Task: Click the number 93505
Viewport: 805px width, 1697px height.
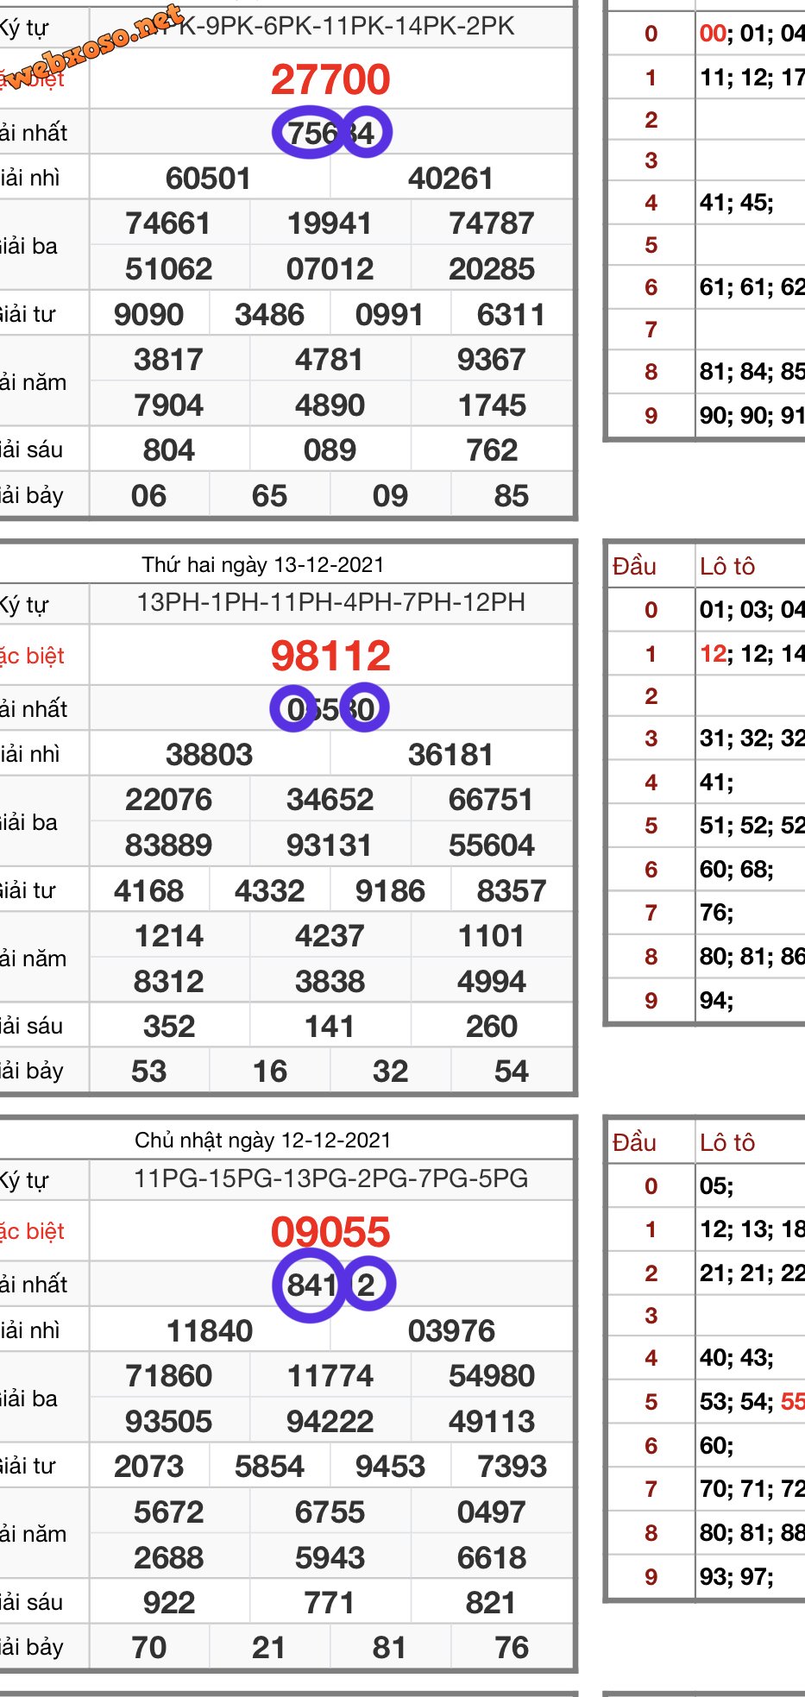Action: [168, 1422]
